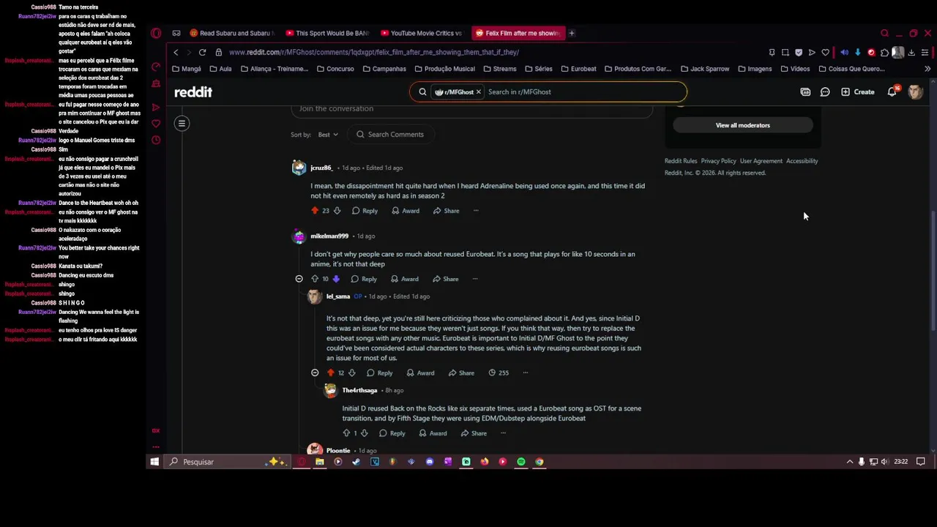
Task: Open Reddit notifications bell
Action: tap(892, 92)
